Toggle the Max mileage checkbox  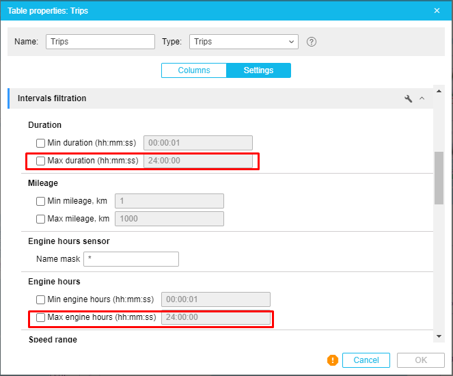coord(40,219)
